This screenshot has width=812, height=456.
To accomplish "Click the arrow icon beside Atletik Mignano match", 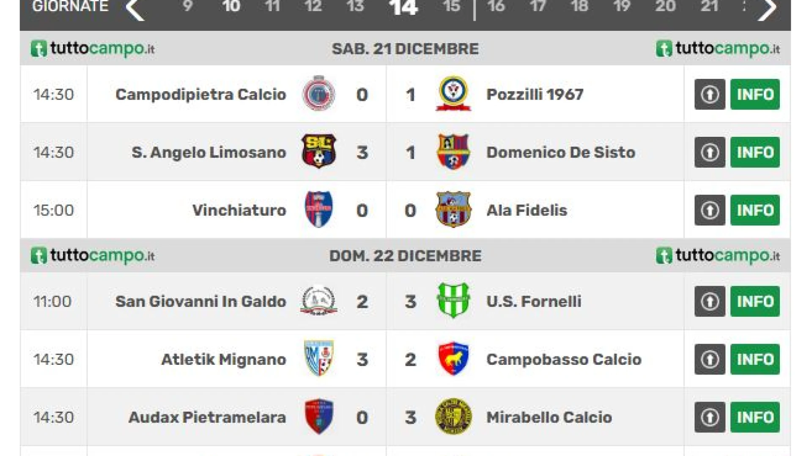I will coord(710,359).
